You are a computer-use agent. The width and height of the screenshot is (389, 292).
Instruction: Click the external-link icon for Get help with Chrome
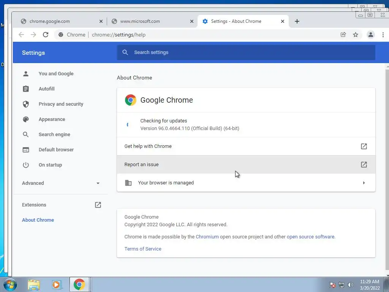pos(364,146)
